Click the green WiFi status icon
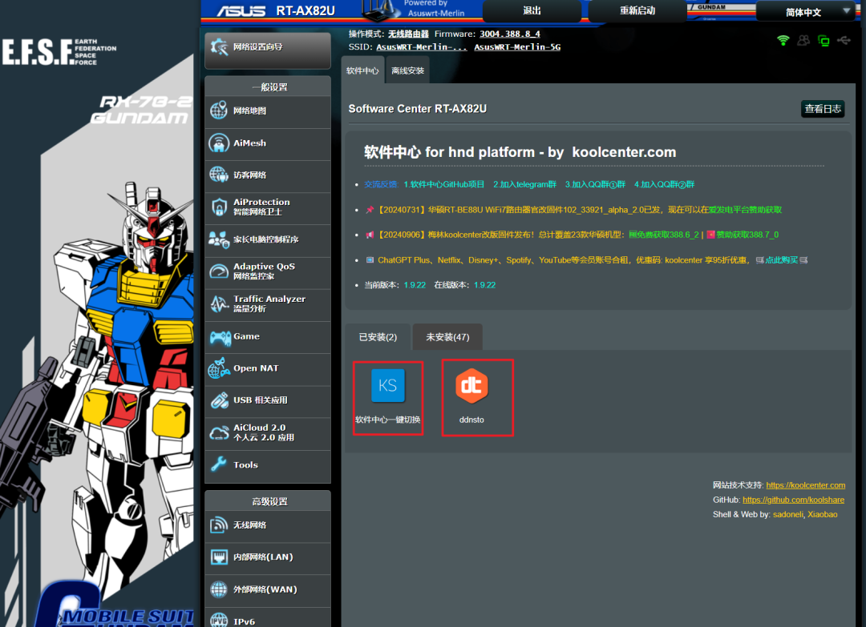The width and height of the screenshot is (866, 627). point(783,40)
